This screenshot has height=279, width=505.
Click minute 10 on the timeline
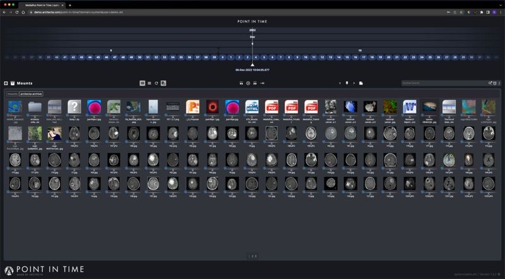click(x=360, y=50)
